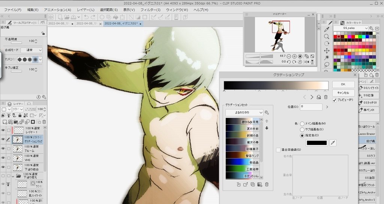Click zoom out minus in Navigator
The image size is (384, 204).
pos(289,56)
